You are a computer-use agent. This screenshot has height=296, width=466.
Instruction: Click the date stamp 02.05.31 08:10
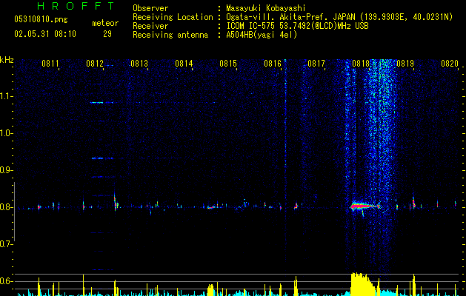click(x=45, y=34)
